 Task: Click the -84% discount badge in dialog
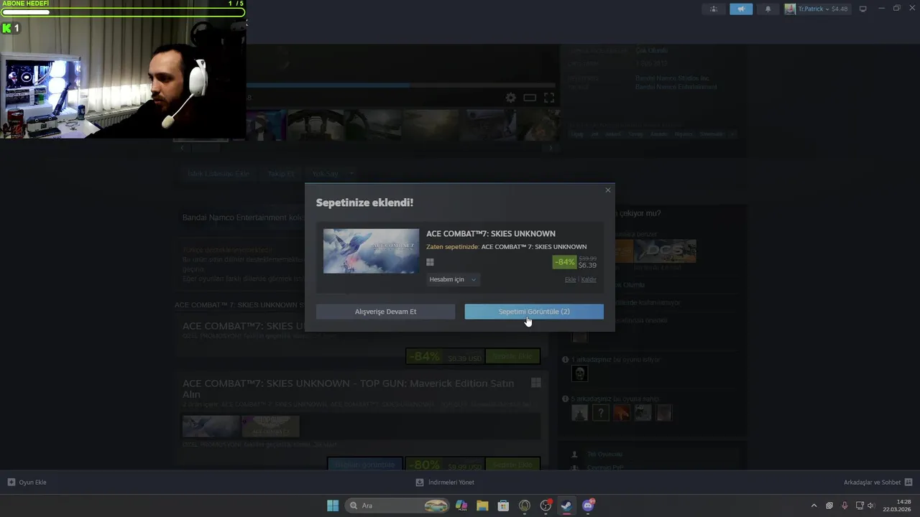[564, 262]
